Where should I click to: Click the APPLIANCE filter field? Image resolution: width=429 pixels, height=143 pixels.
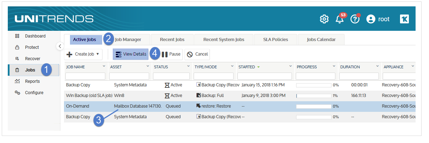coord(399,76)
